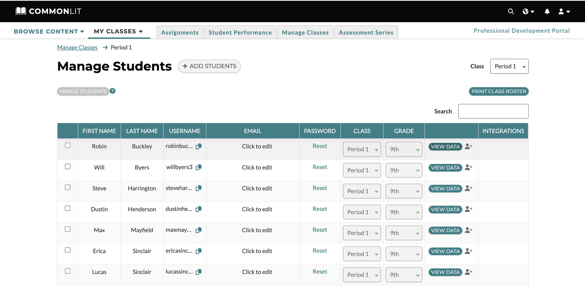Open the globe language menu
The height and width of the screenshot is (286, 585).
coord(528,11)
